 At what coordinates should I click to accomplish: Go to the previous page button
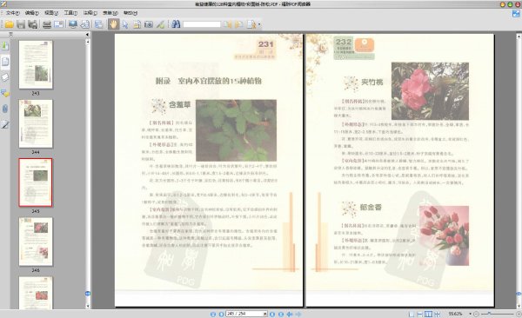coord(221,314)
